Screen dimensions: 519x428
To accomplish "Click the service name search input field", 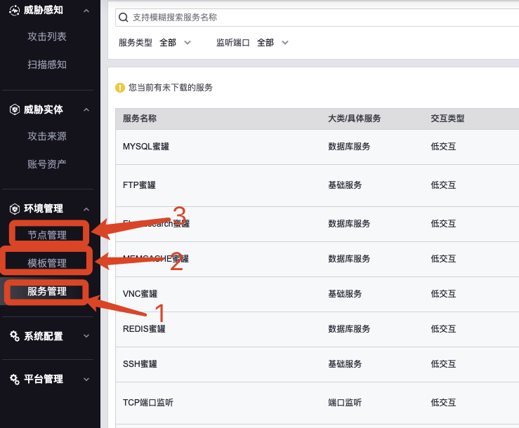I will click(x=316, y=17).
